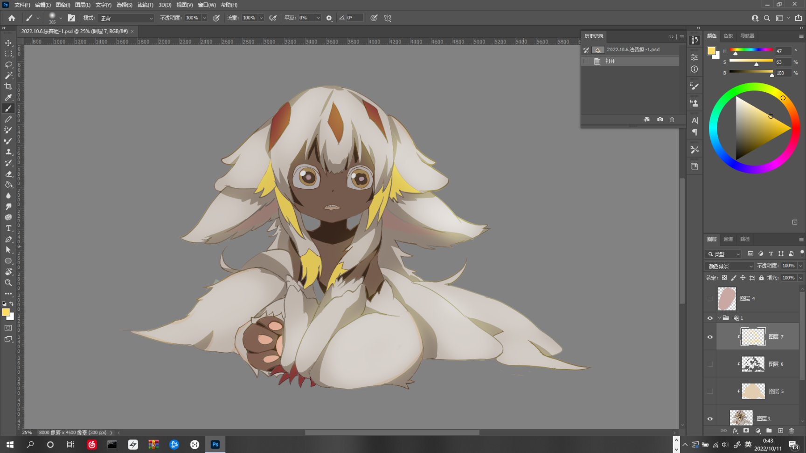Open the brush mode dropdown 正常
Viewport: 806px width, 453px height.
(x=126, y=18)
